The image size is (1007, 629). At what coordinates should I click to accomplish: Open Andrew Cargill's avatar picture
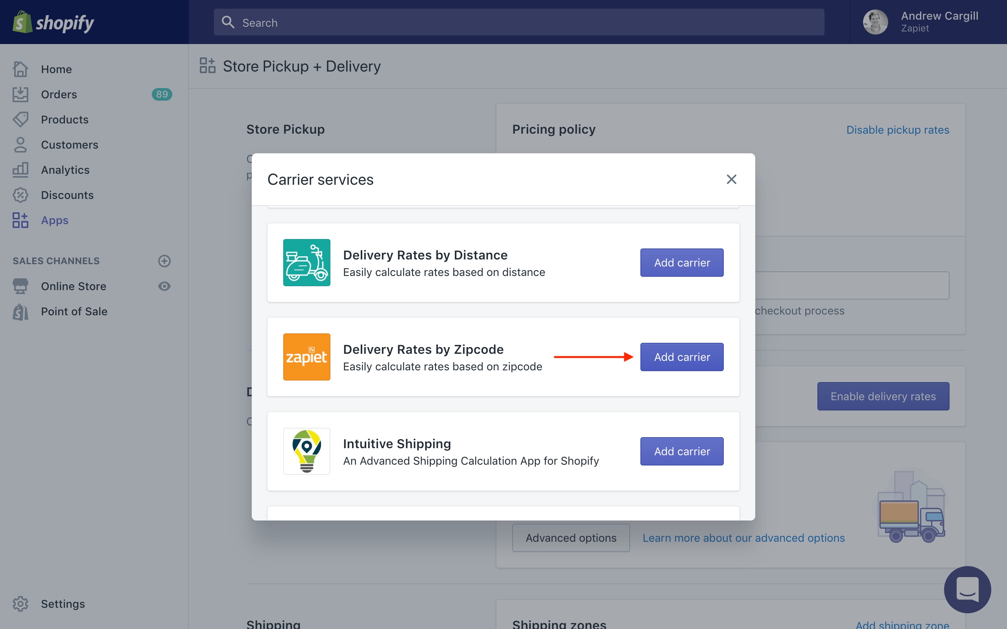[875, 22]
